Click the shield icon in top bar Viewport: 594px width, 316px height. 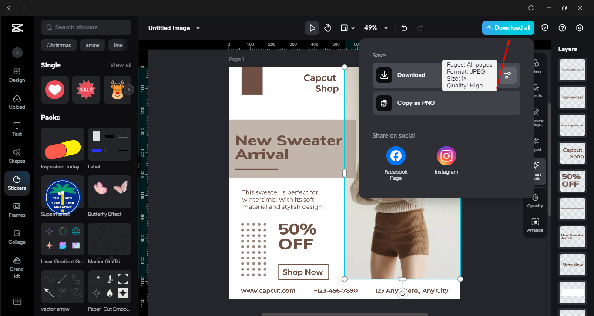545,28
